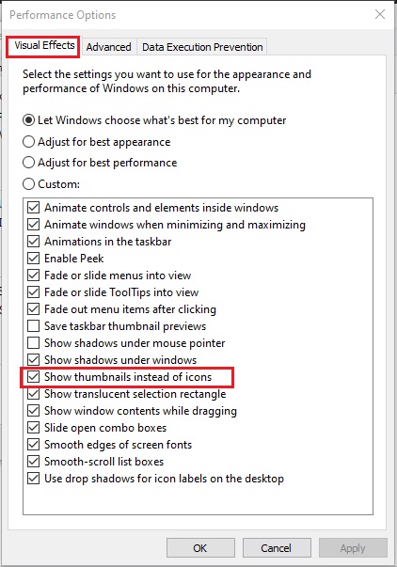
Task: Close the Performance Options dialog
Action: pyautogui.click(x=380, y=14)
